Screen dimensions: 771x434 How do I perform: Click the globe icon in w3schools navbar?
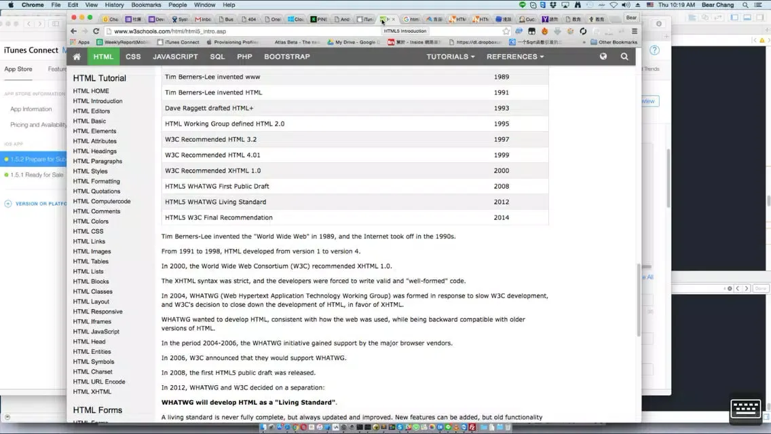click(603, 57)
